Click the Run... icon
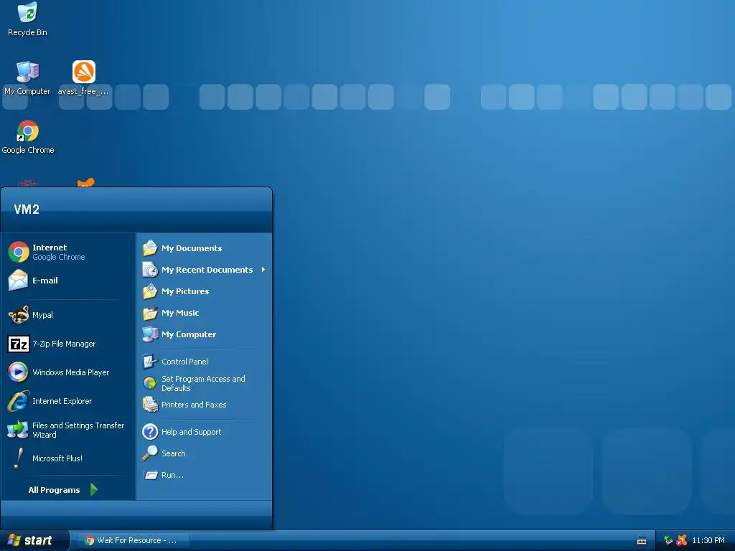Viewport: 735px width, 551px height. (151, 475)
